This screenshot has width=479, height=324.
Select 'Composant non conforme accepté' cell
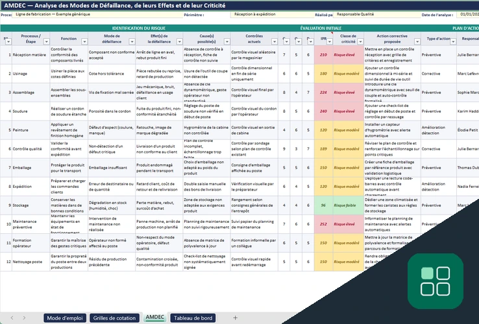[112, 55]
